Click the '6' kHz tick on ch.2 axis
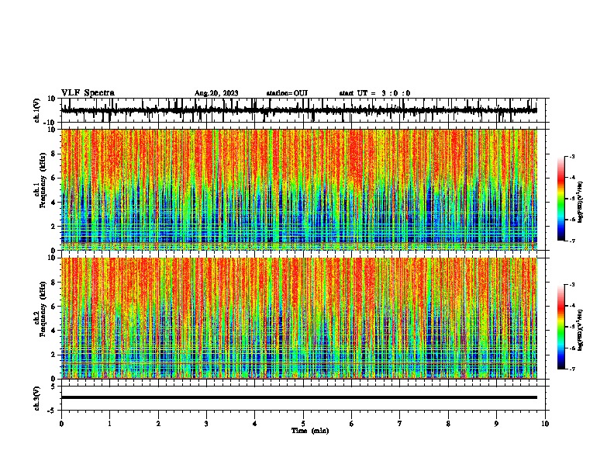Viewport: 614px width, 475px height. pos(53,307)
